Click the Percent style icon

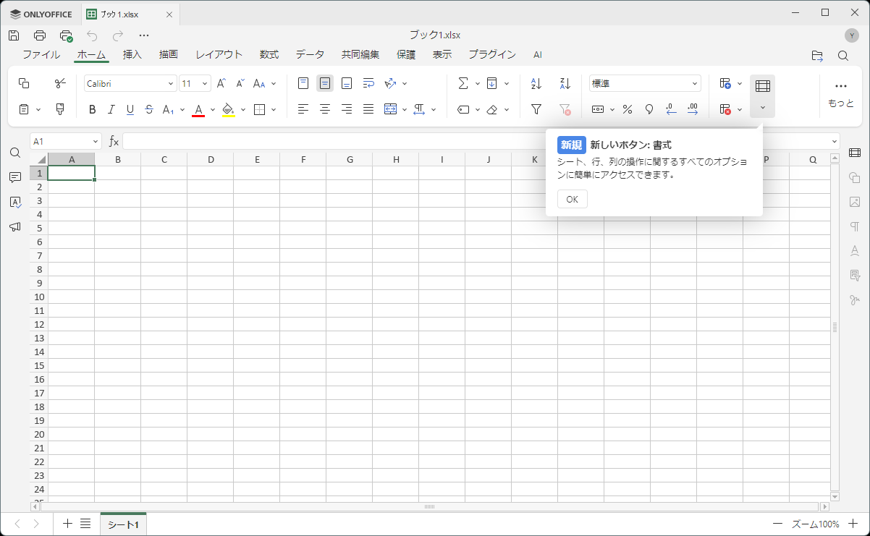point(628,109)
